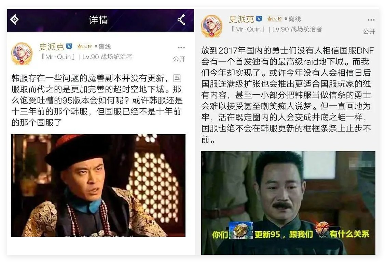Tap 公开 visibility label on right post
The height and width of the screenshot is (262, 386).
(x=369, y=31)
